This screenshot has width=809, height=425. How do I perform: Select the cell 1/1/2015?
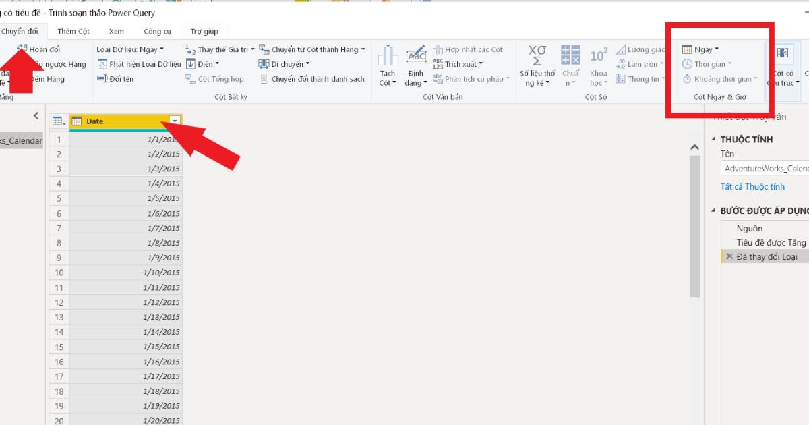[125, 140]
